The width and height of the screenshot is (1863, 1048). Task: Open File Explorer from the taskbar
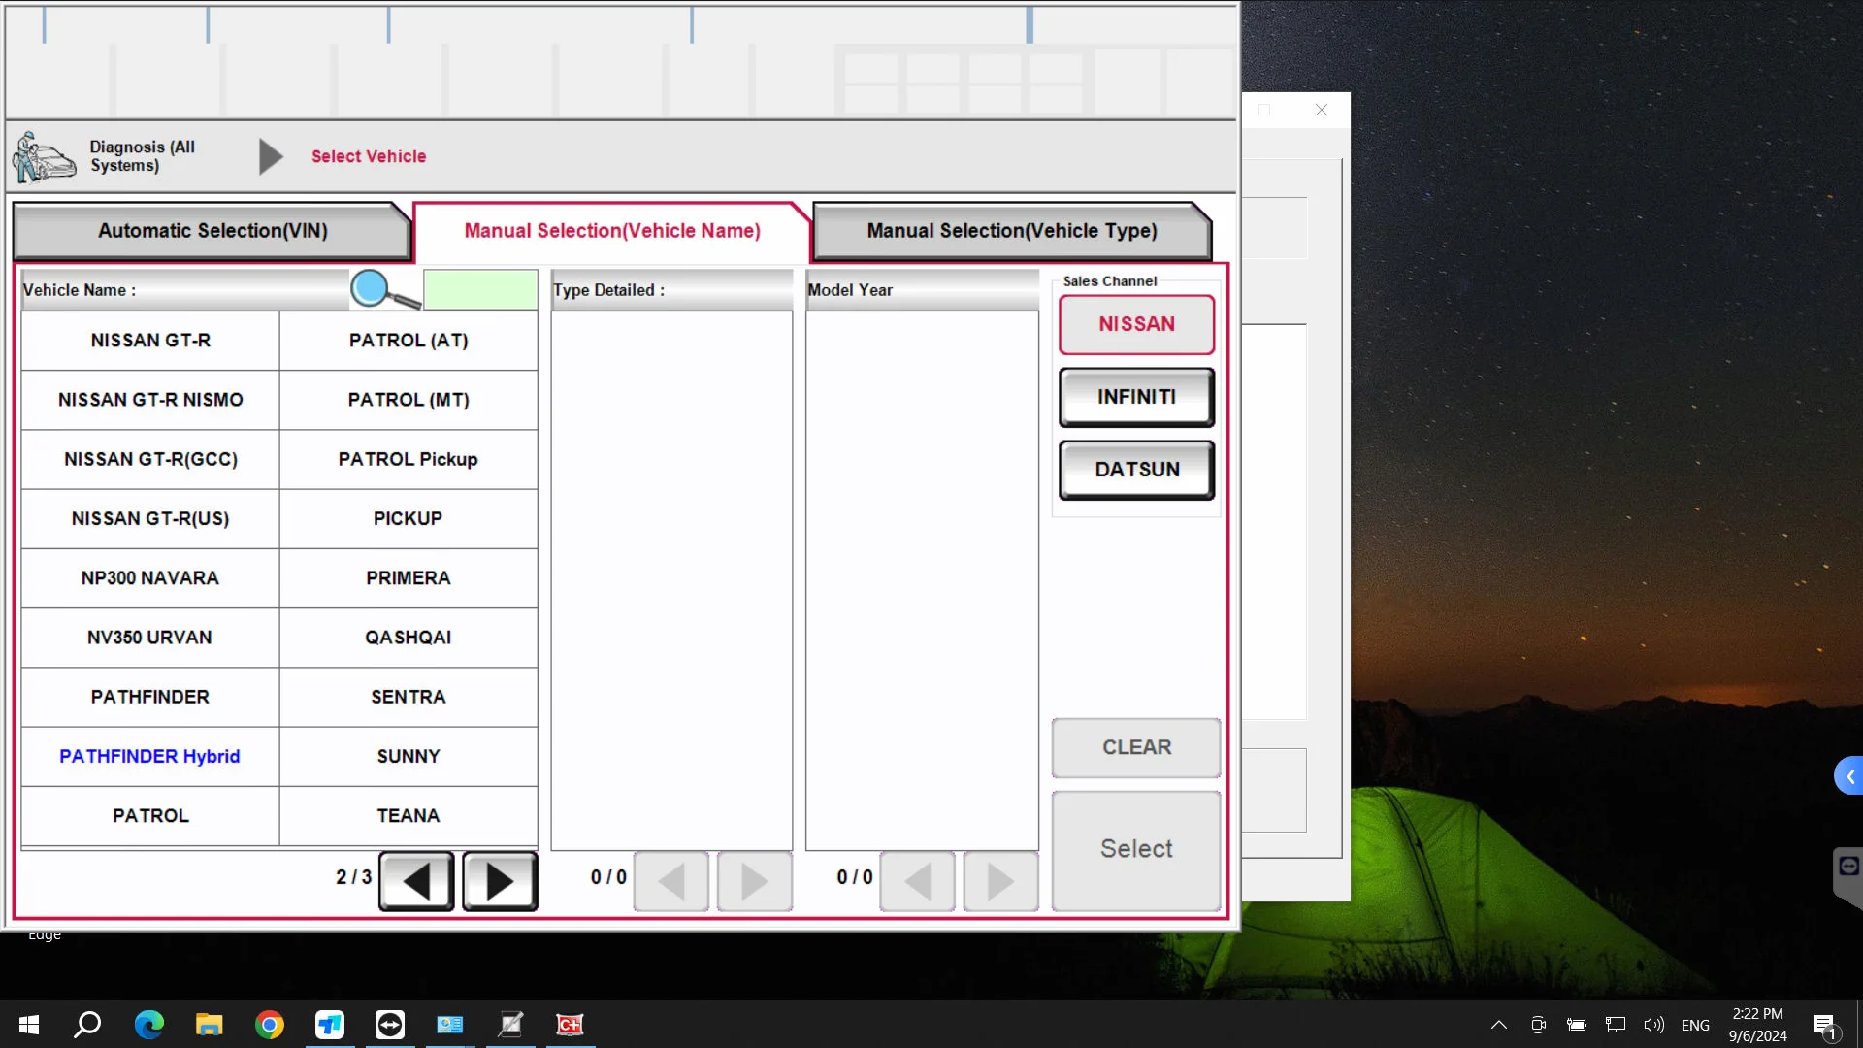(209, 1024)
